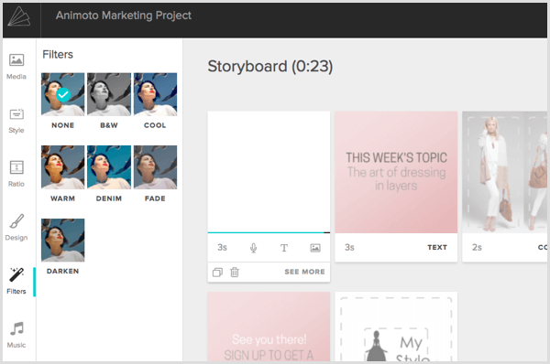
Task: Click the Animoto Marketing Project title
Action: 124,16
